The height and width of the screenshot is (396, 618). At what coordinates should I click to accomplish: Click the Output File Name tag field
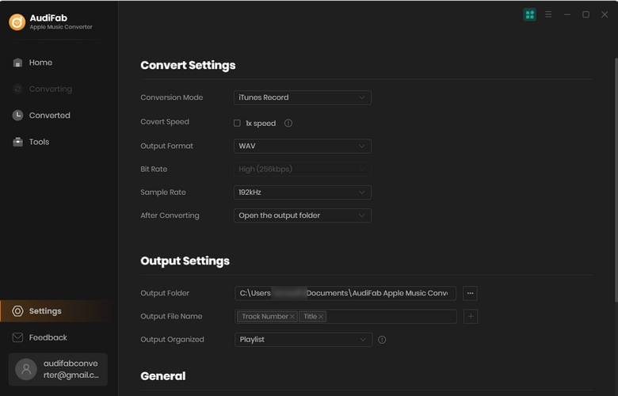click(345, 317)
